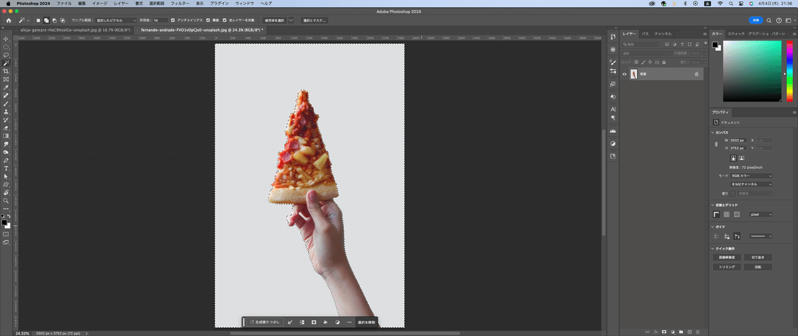Delete layer trash icon at Layers panel bottom

coord(698,331)
